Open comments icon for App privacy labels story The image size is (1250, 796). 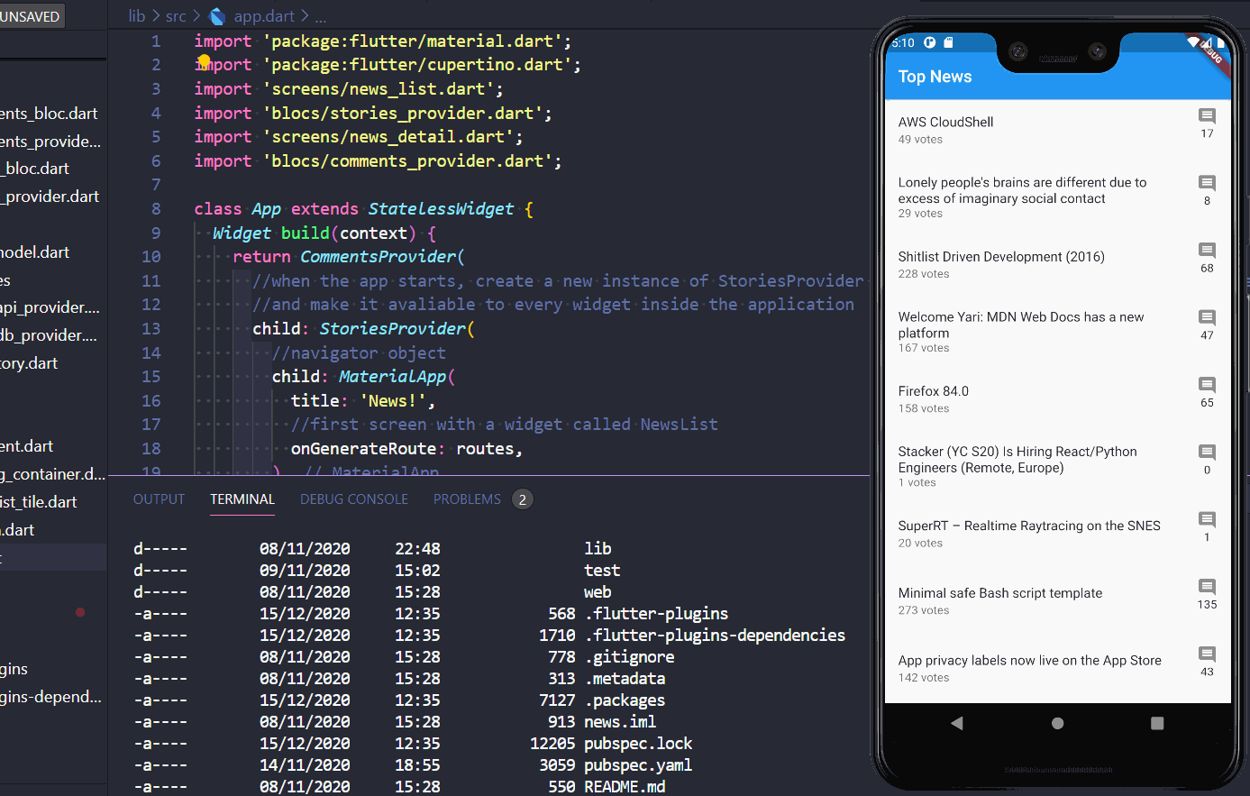pyautogui.click(x=1207, y=654)
